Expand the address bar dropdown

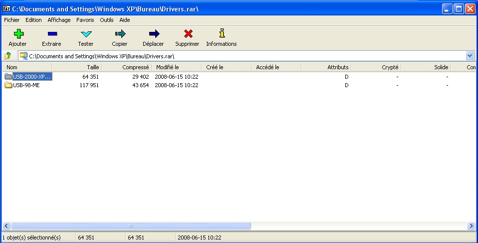[x=470, y=56]
